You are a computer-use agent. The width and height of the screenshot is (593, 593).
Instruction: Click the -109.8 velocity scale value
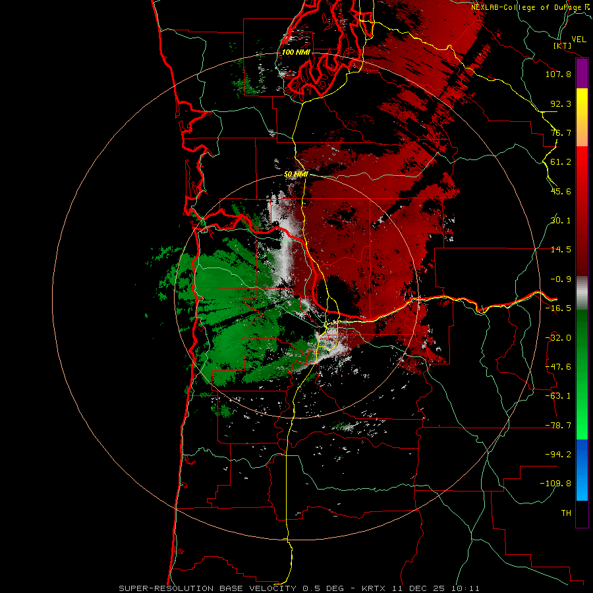pyautogui.click(x=555, y=484)
